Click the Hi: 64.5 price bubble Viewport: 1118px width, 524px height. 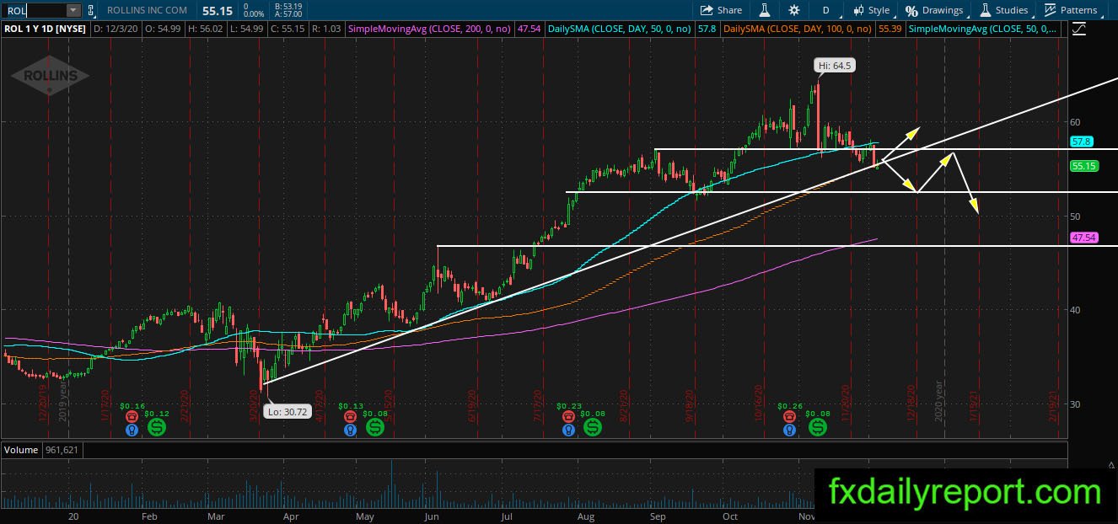click(835, 65)
